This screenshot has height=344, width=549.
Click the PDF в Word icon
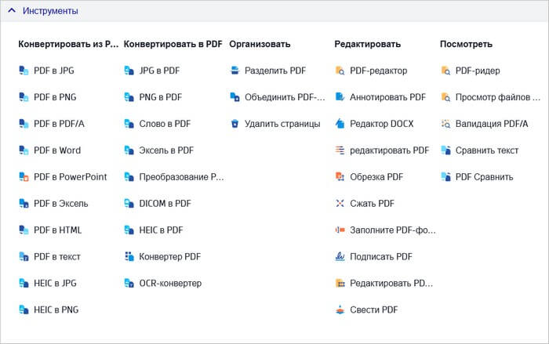coord(24,150)
